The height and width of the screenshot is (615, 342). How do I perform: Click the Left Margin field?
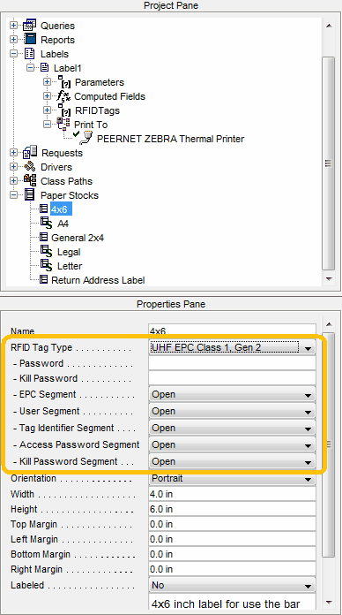[232, 539]
